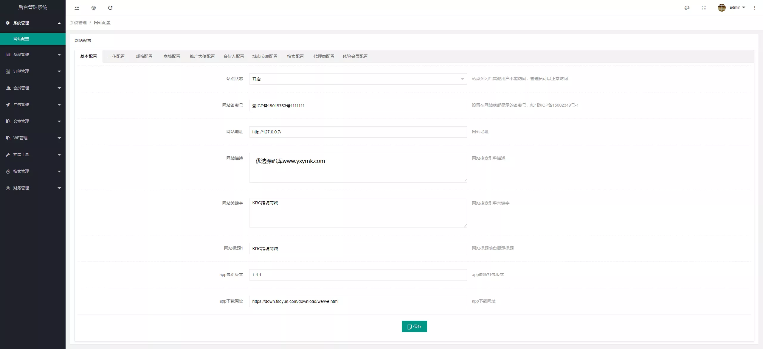Click the yen icon beside 财务管理

pyautogui.click(x=8, y=188)
